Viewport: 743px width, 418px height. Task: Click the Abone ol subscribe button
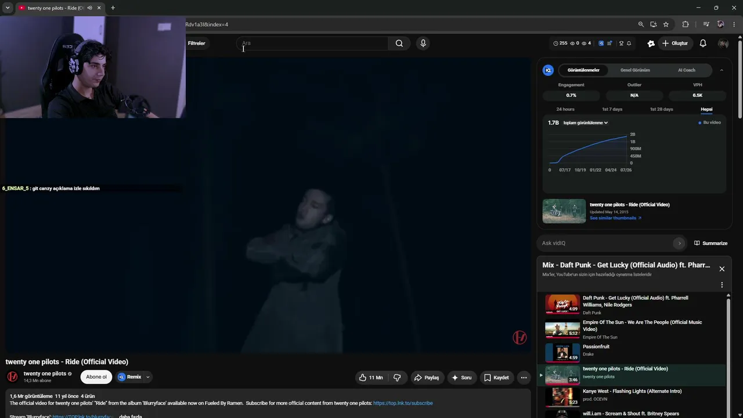tap(96, 377)
